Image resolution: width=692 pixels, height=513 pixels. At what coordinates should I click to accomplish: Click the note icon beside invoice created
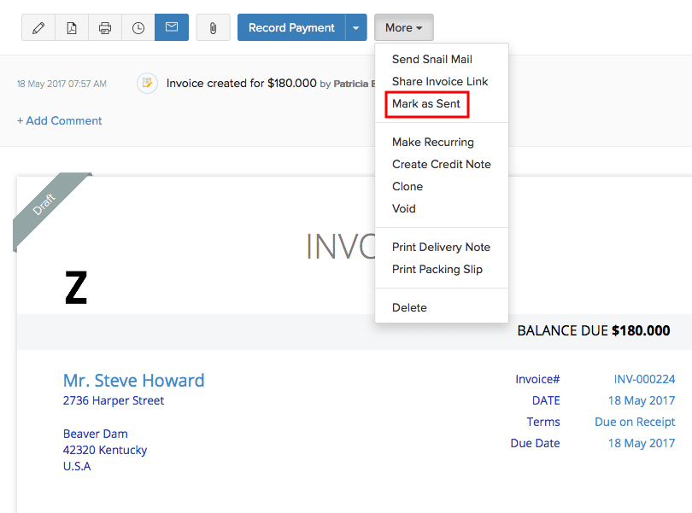(x=147, y=83)
